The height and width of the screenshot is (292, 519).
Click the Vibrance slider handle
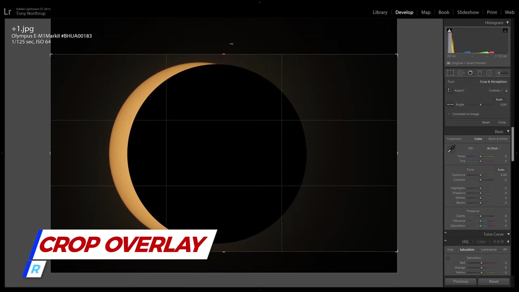[481, 221]
